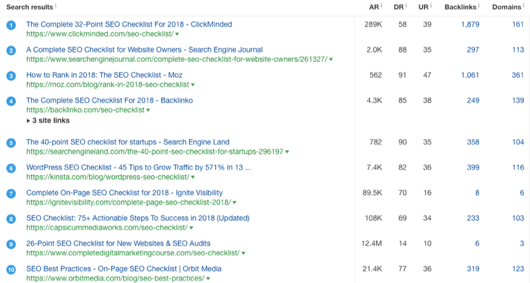Image resolution: width=530 pixels, height=283 pixels.
Task: Open How to Rank in 2018 Moz title
Action: [104, 75]
